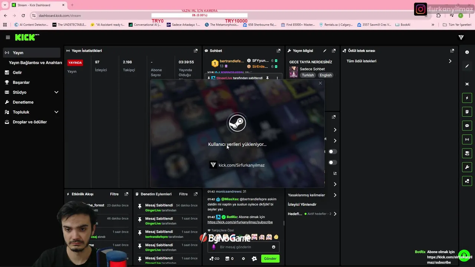Send message with the Gönder button
The width and height of the screenshot is (475, 267).
click(x=270, y=258)
